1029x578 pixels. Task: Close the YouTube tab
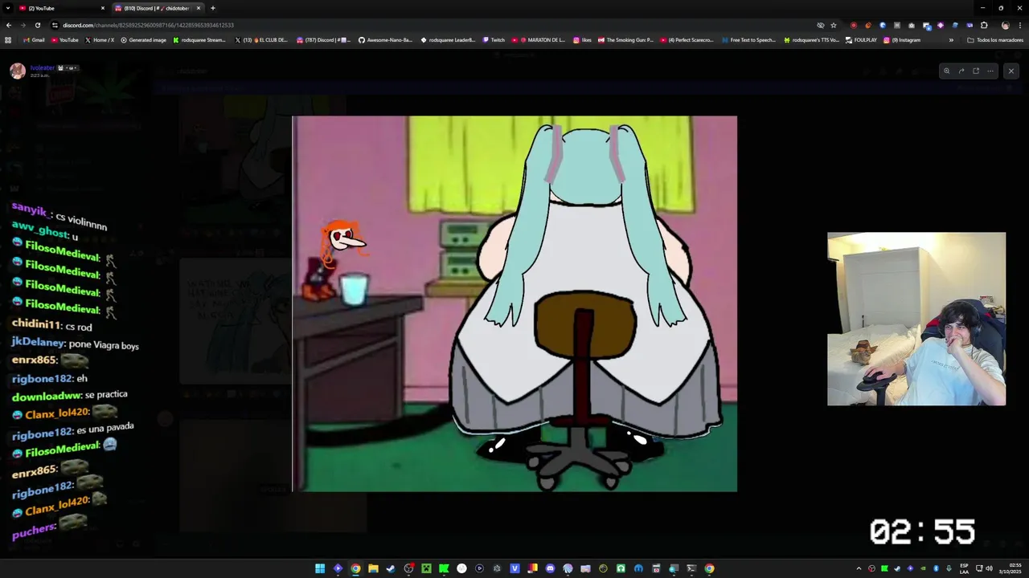(103, 8)
